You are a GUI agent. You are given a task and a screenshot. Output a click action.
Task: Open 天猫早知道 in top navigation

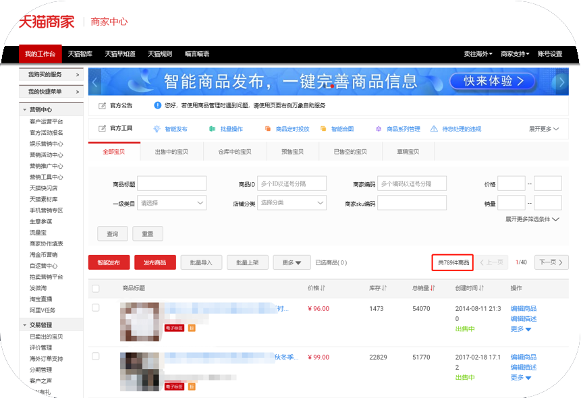pyautogui.click(x=120, y=54)
